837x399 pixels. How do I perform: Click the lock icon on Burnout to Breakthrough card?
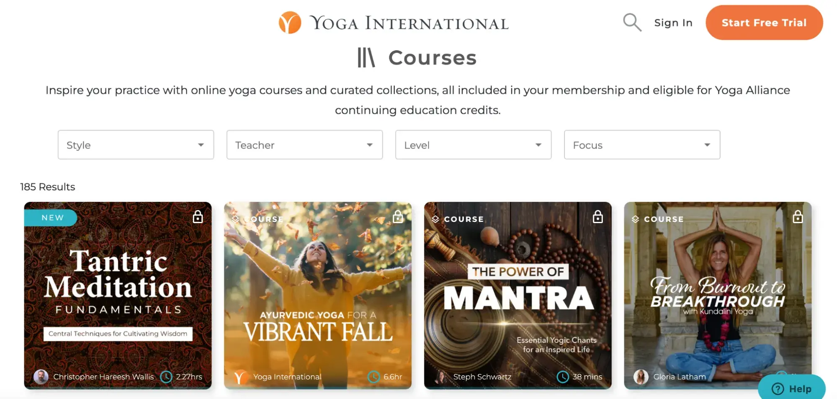click(x=798, y=217)
